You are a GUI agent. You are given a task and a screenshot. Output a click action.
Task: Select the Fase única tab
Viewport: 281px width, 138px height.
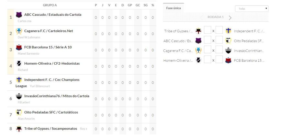coord(173,8)
